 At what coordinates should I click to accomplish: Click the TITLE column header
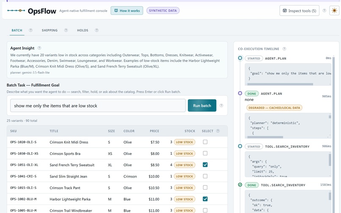[x=54, y=131]
